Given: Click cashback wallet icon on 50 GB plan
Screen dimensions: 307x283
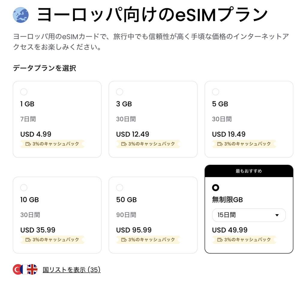Looking at the screenshot, I should click(x=124, y=240).
